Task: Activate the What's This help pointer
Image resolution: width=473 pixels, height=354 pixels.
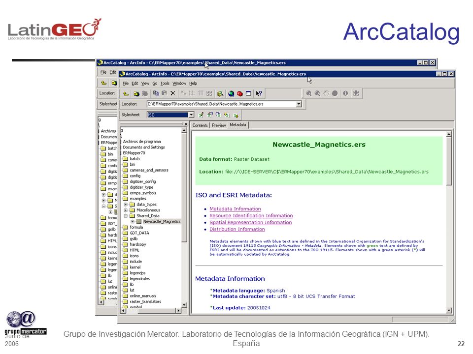Action: (259, 93)
